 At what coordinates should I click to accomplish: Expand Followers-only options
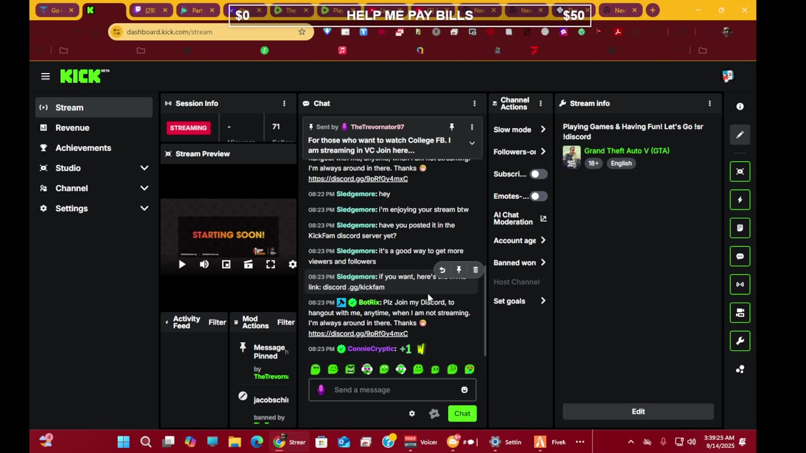click(x=543, y=152)
